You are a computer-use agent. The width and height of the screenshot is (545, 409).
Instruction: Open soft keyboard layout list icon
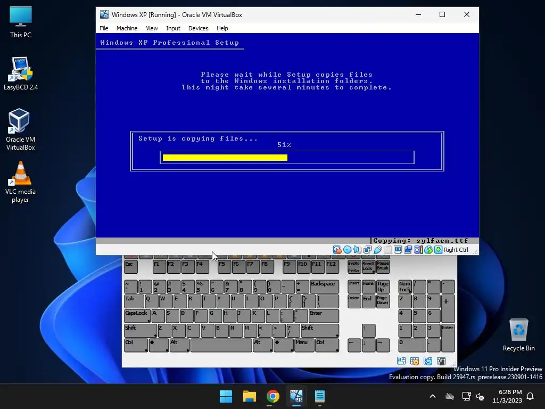[401, 361]
